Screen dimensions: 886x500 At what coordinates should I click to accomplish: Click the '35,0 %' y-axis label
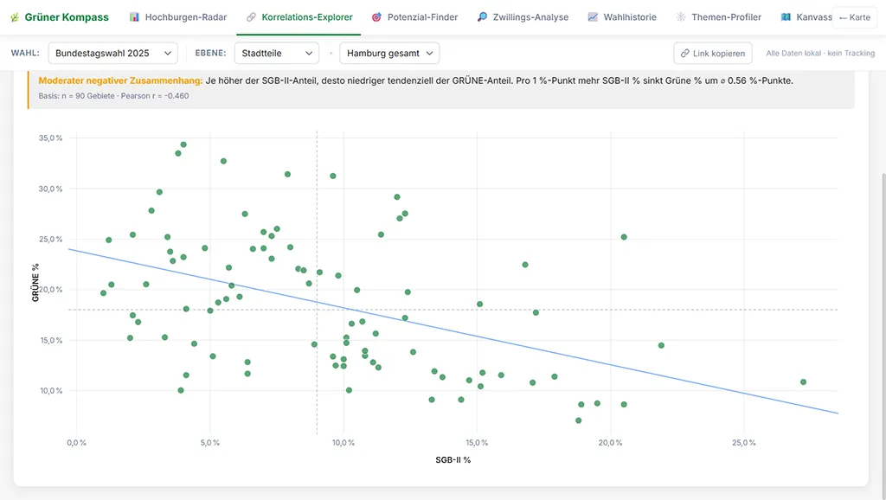(50, 138)
